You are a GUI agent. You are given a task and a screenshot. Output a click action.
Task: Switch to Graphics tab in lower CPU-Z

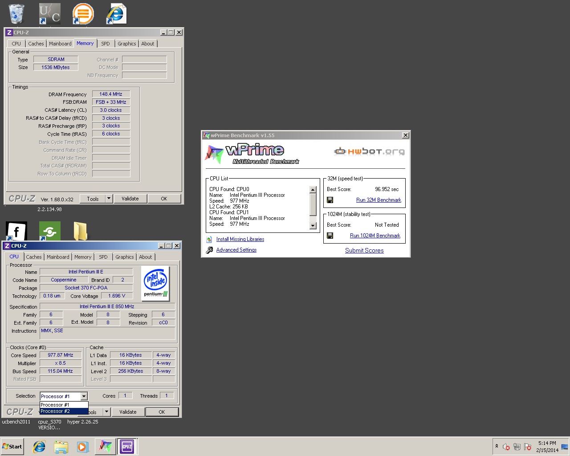pyautogui.click(x=125, y=257)
